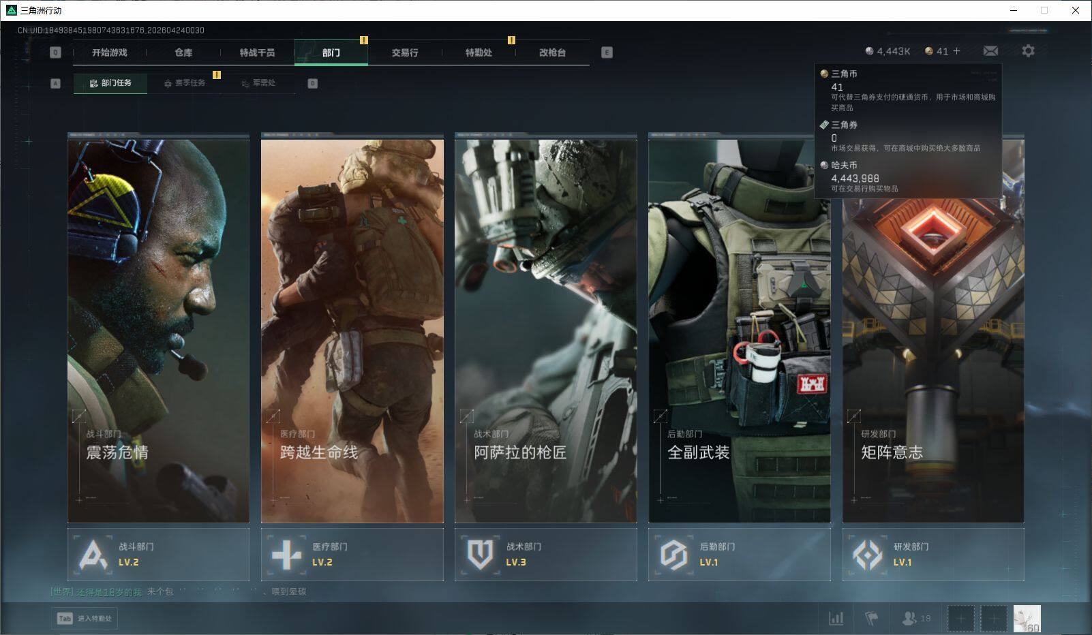Image resolution: width=1092 pixels, height=635 pixels.
Task: Open the 改枪台 tab
Action: (552, 52)
